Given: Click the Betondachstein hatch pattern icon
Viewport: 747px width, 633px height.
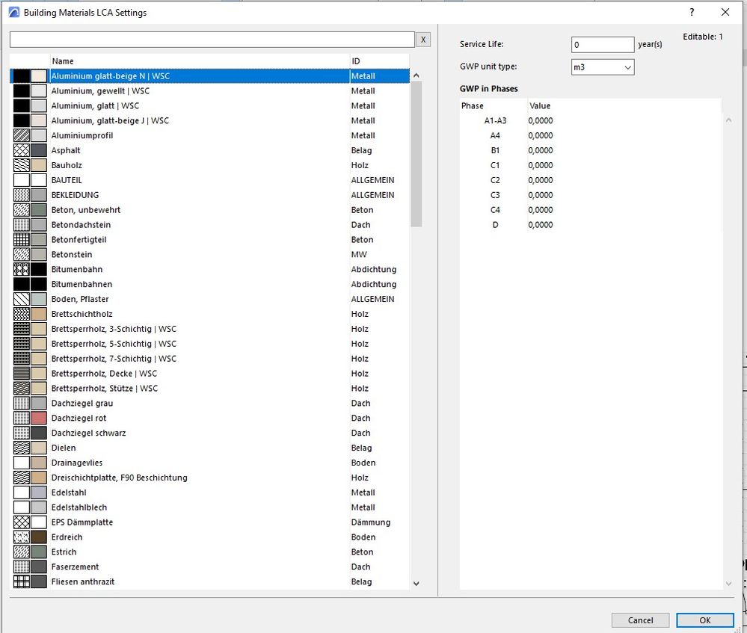Looking at the screenshot, I should (22, 225).
